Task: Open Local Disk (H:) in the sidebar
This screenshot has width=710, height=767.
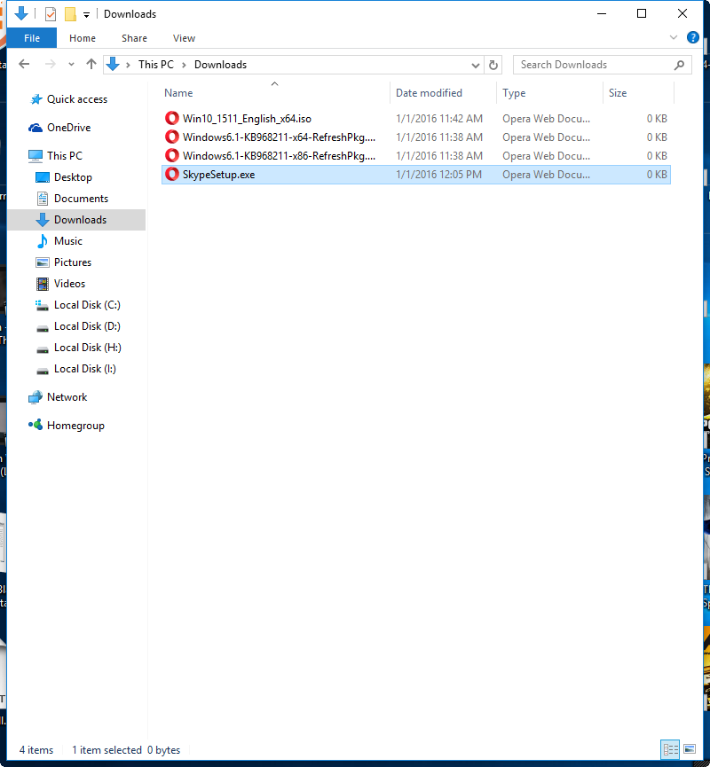Action: coord(78,348)
